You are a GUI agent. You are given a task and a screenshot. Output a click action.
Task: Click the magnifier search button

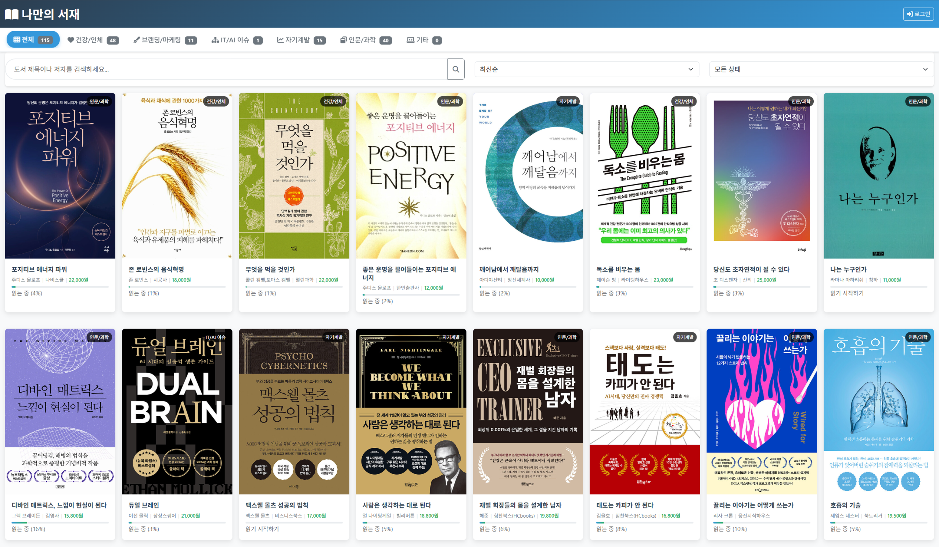pos(455,69)
